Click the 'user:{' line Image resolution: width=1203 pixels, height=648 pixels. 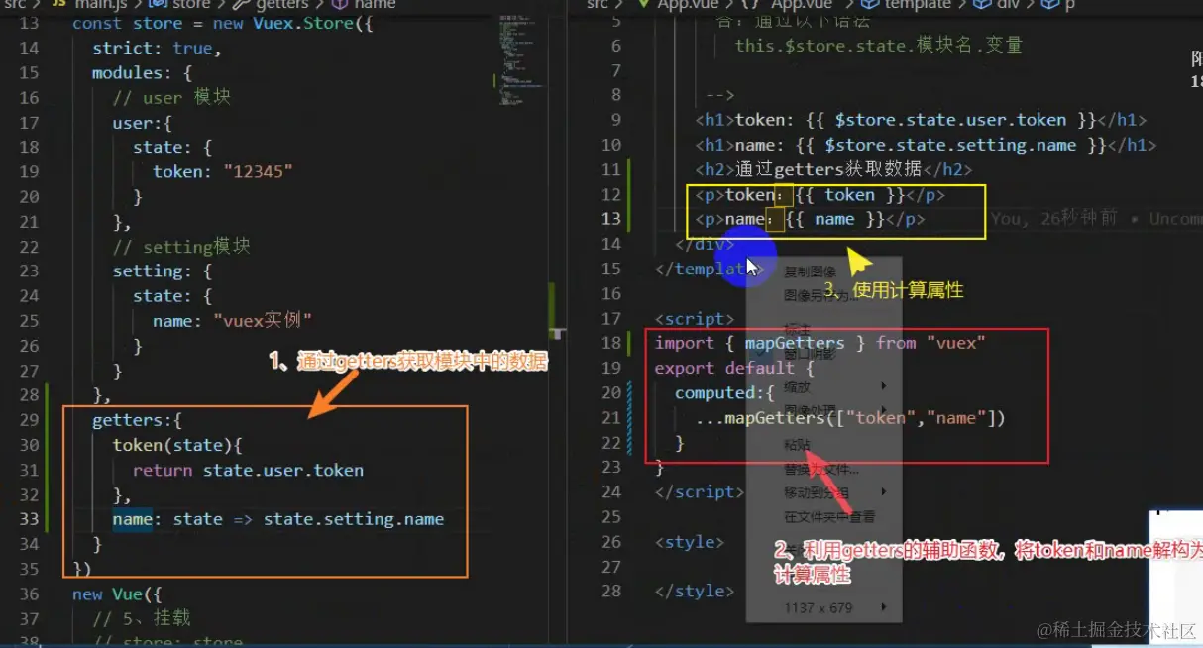tap(142, 123)
